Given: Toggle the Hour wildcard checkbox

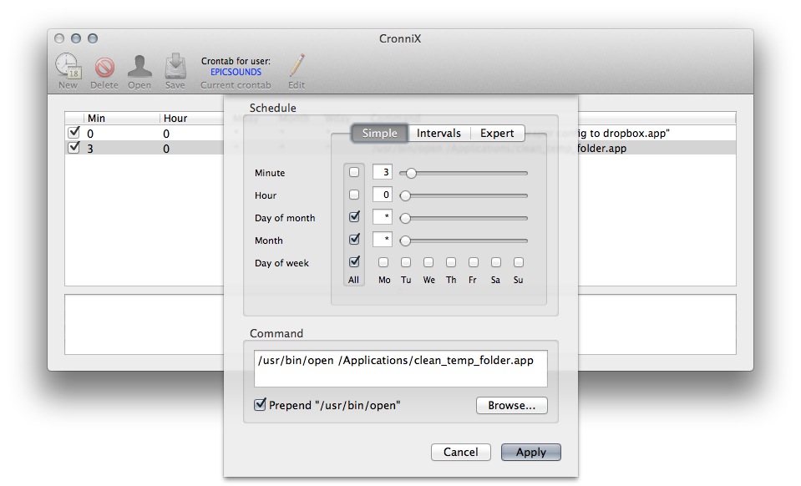Looking at the screenshot, I should coord(353,195).
